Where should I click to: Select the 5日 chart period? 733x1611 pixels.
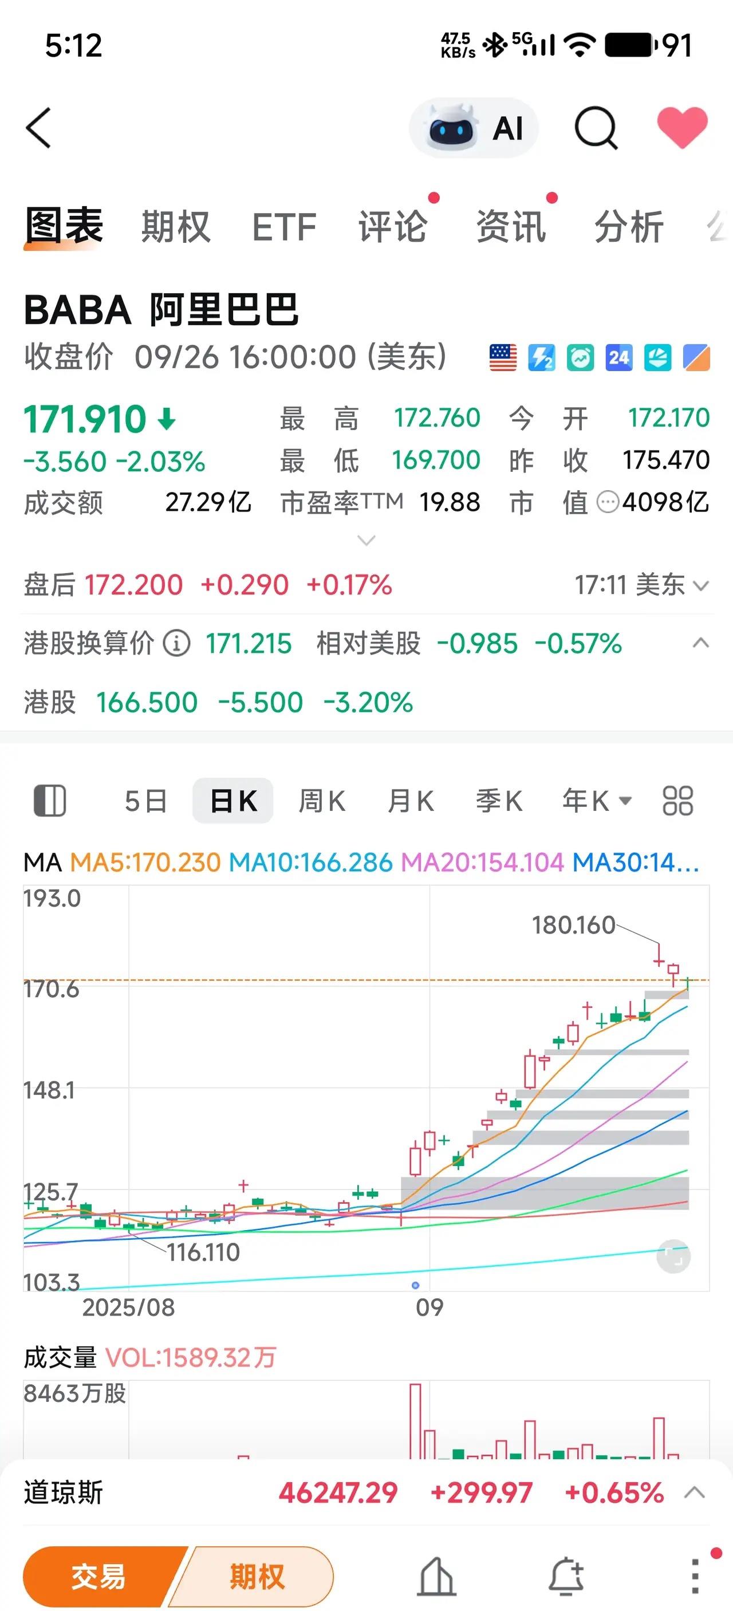[145, 801]
